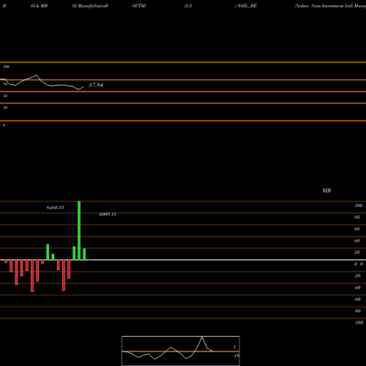Click the SI MunafaSutraR header text
Screen dimensions: 366x366
(90, 6)
